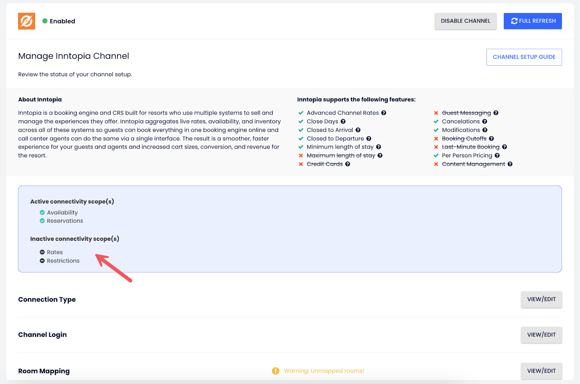View or edit the Channel Login

542,335
